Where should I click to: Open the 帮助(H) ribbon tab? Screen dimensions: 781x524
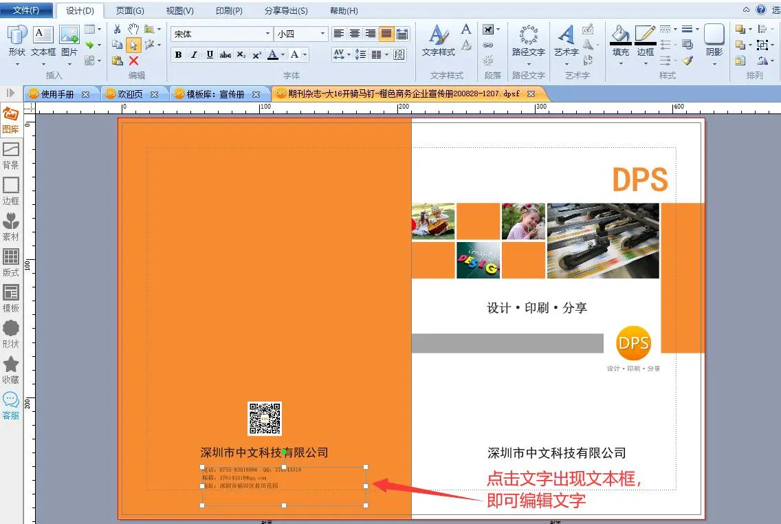344,10
